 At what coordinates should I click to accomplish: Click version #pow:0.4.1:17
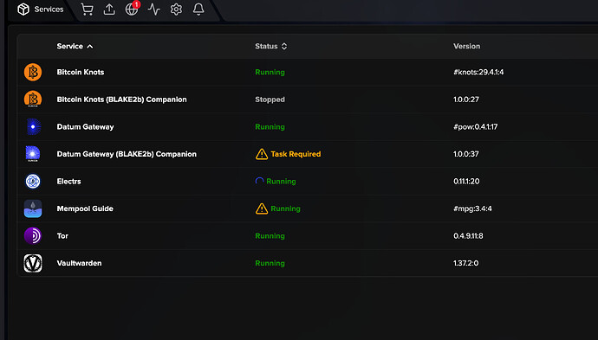pos(475,127)
